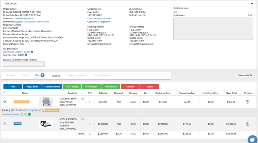Click info icon beside Your Tax Rate

(x=26, y=55)
